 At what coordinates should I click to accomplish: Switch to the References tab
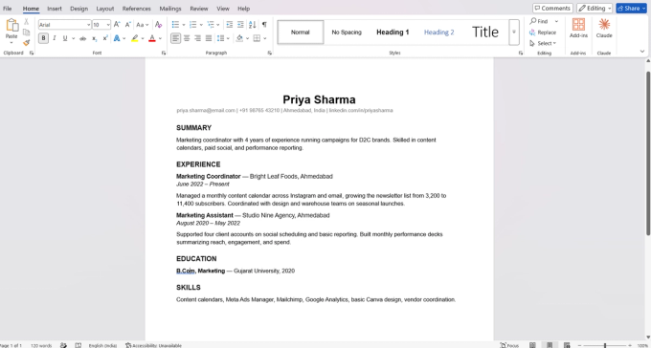tap(137, 9)
